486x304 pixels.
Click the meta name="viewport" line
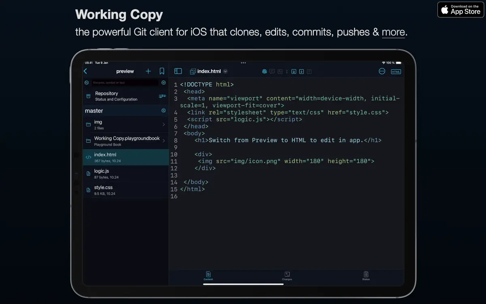(290, 102)
